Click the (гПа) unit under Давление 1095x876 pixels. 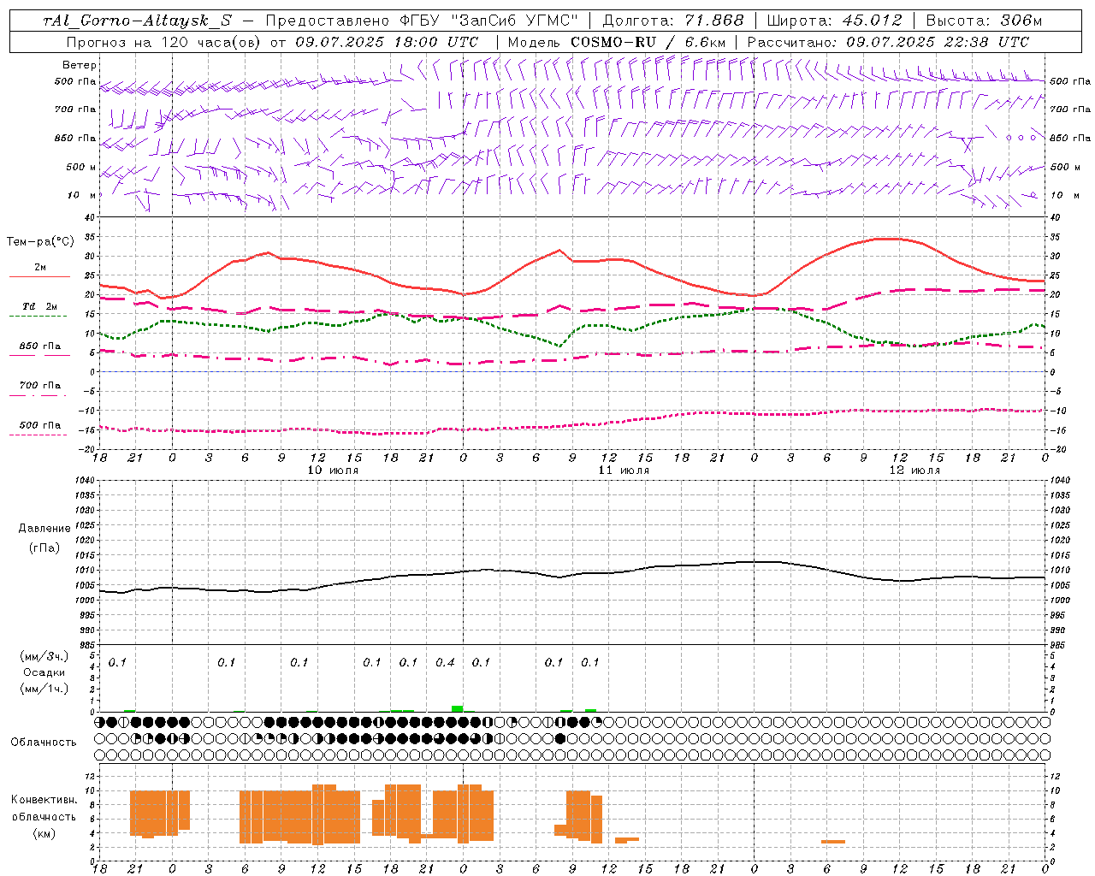[44, 547]
